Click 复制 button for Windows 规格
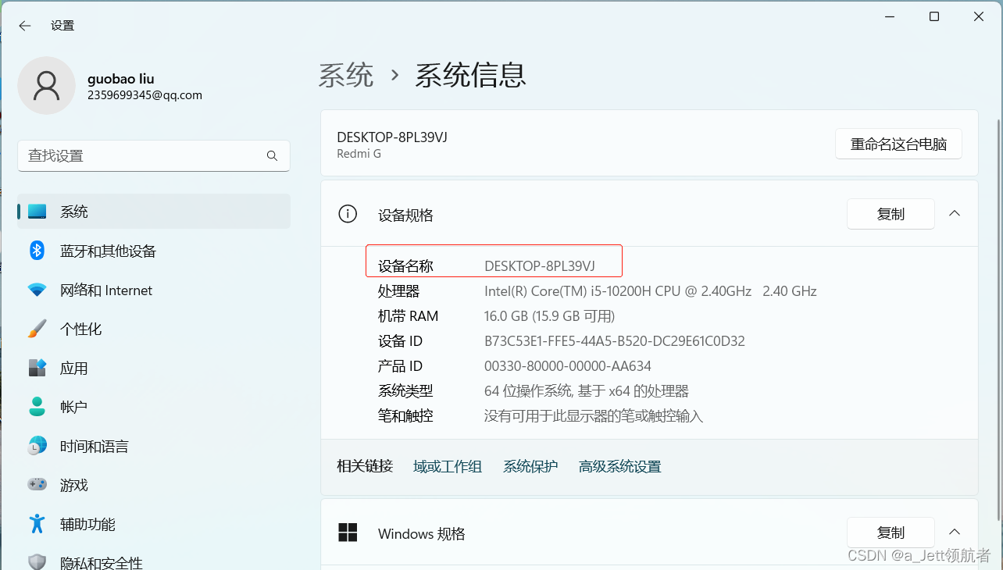The width and height of the screenshot is (1003, 570). (x=891, y=533)
